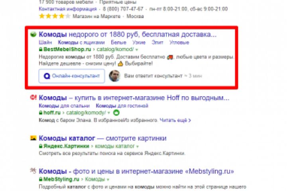Expand the arrow after MebStyling 'Комоды' path
Image resolution: width=287 pixels, height=191 pixels.
tap(108, 180)
